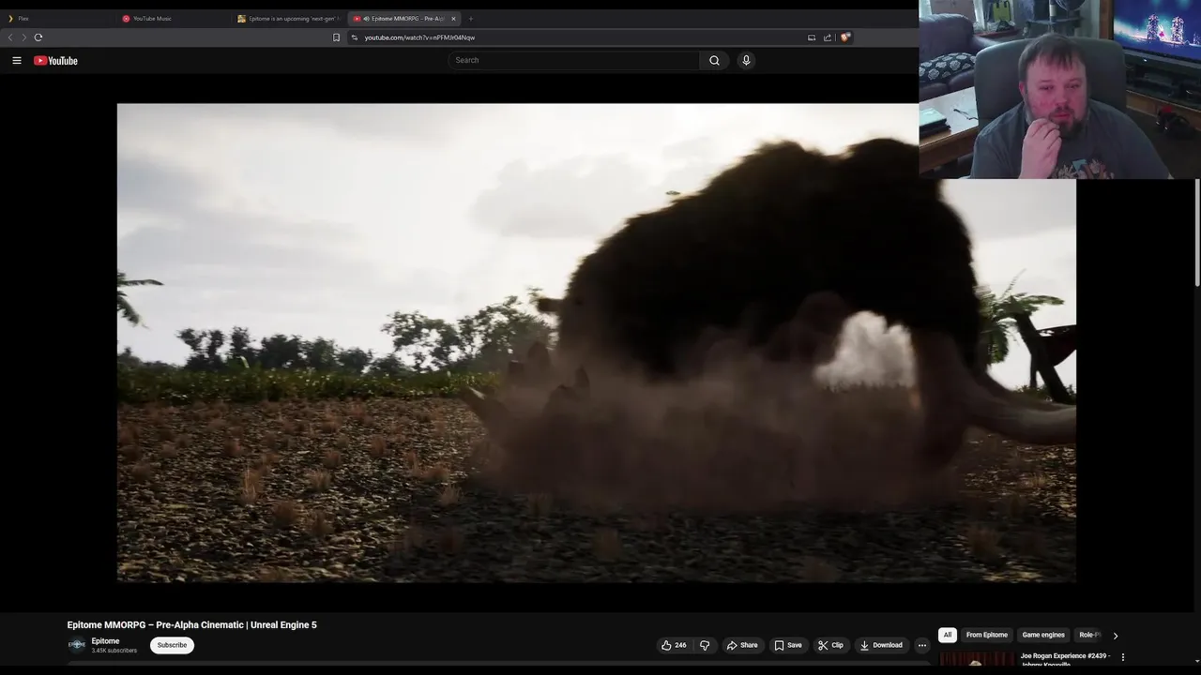
Task: Start voice search with the microphone icon
Action: [x=746, y=60]
